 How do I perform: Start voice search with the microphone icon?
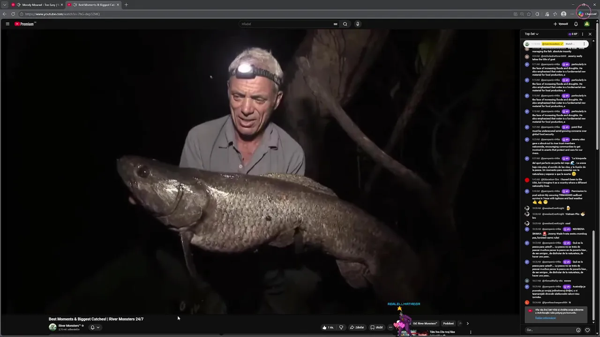tap(358, 24)
